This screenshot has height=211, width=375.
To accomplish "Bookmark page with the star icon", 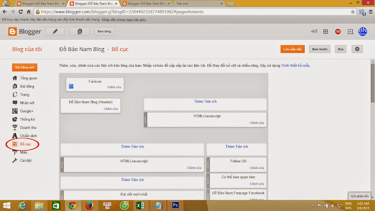I will pos(353,12).
